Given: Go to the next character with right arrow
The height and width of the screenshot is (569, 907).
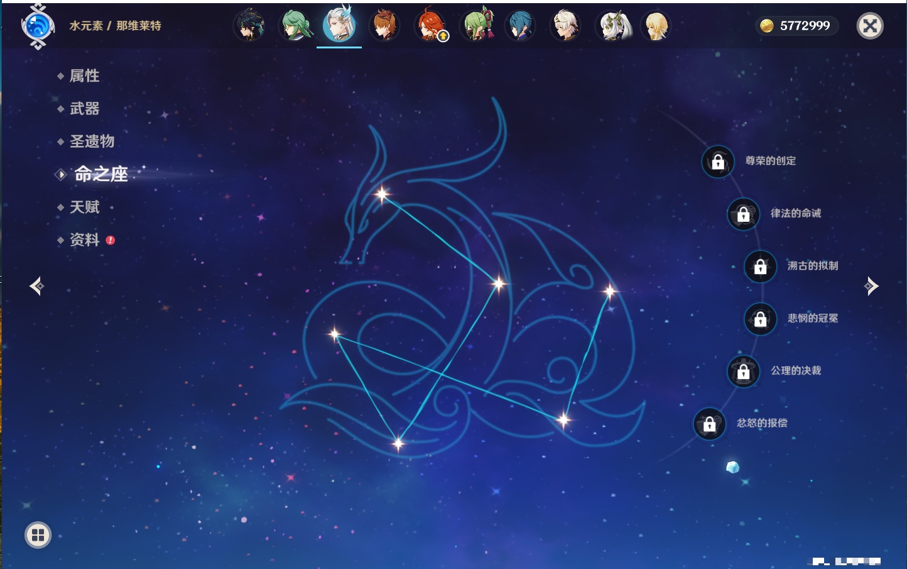Looking at the screenshot, I should coord(871,286).
